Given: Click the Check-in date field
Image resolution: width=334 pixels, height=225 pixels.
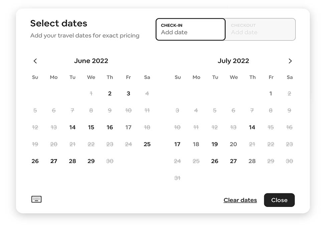Looking at the screenshot, I should point(190,29).
